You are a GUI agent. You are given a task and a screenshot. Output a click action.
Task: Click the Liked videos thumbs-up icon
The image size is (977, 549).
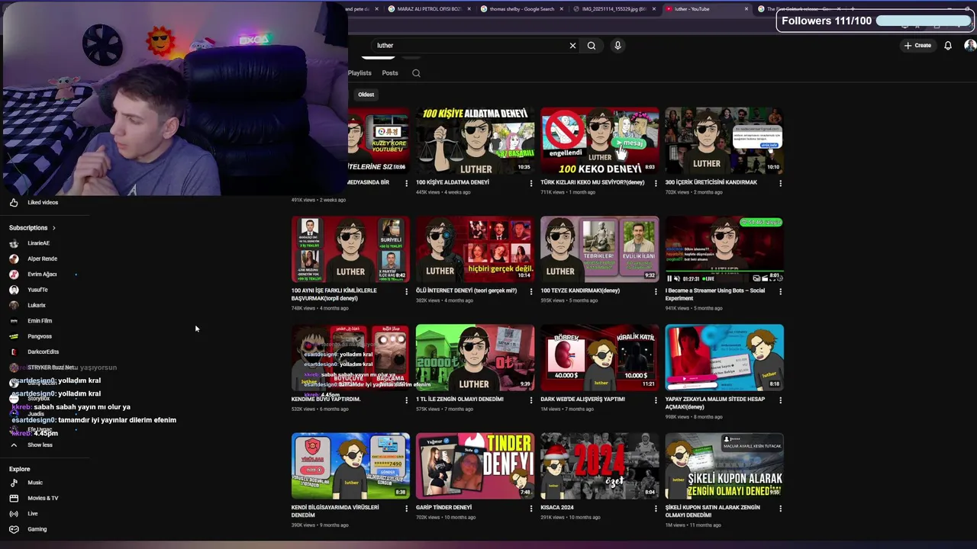click(x=14, y=203)
